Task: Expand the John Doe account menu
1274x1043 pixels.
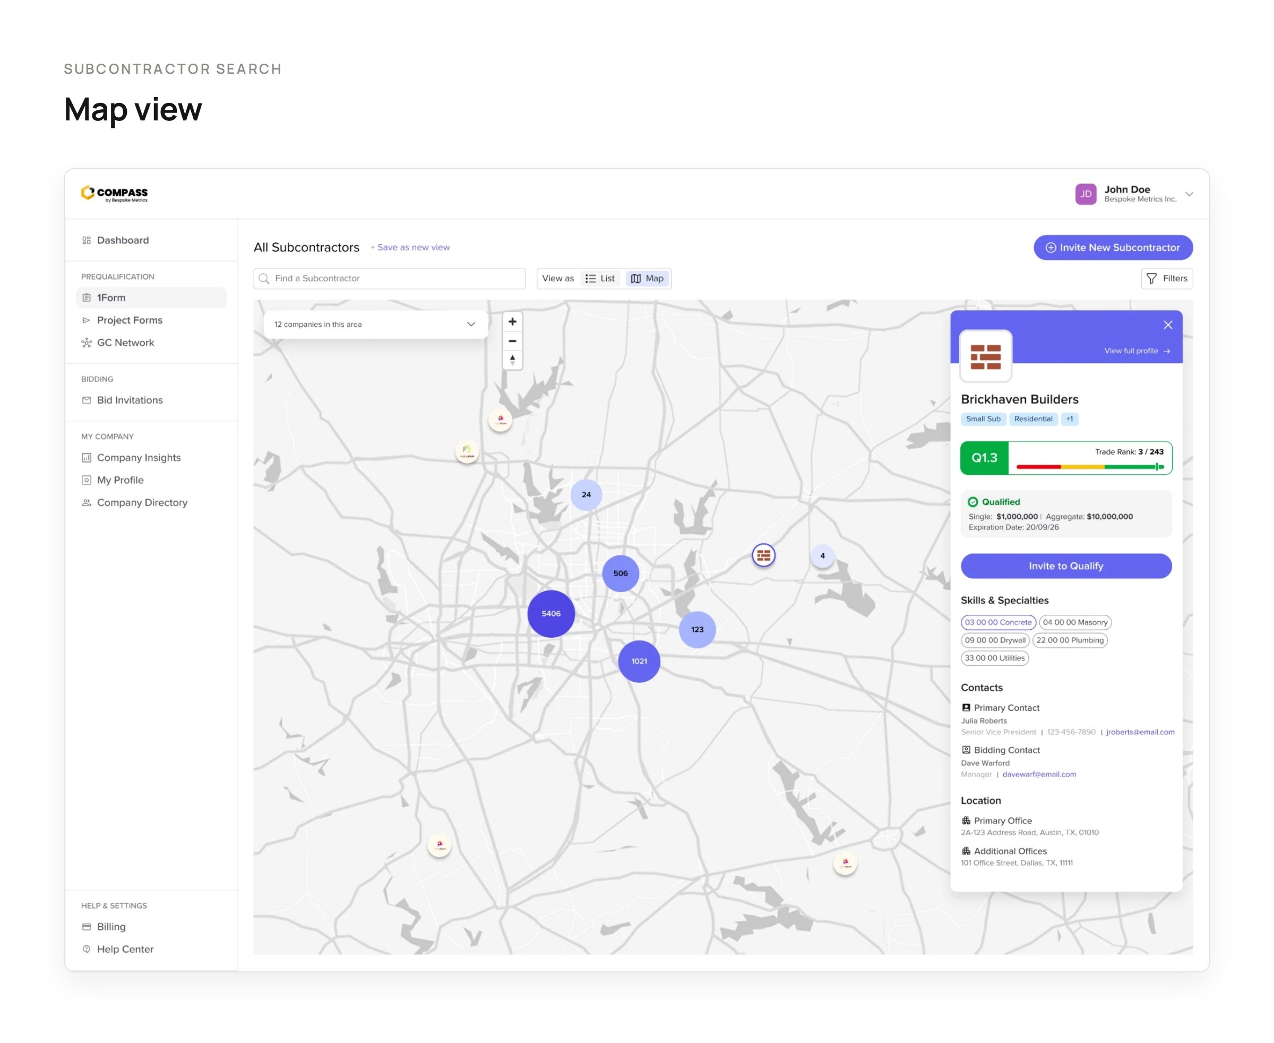Action: [x=1189, y=194]
